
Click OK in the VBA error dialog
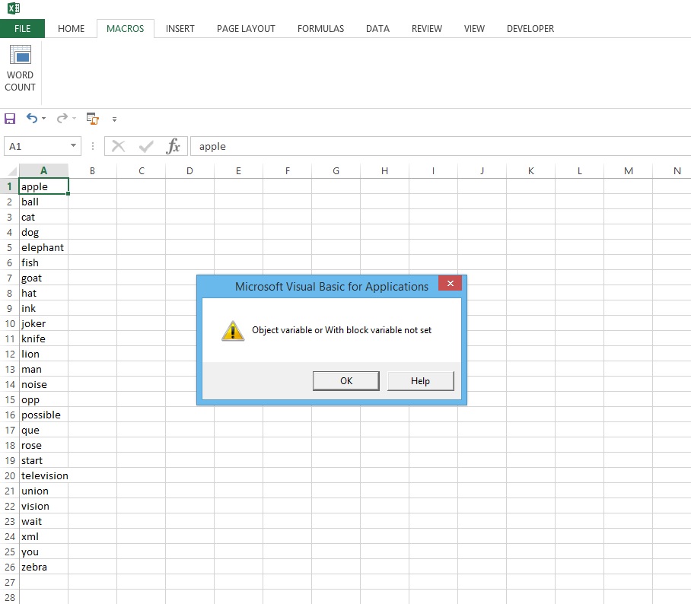pyautogui.click(x=345, y=380)
